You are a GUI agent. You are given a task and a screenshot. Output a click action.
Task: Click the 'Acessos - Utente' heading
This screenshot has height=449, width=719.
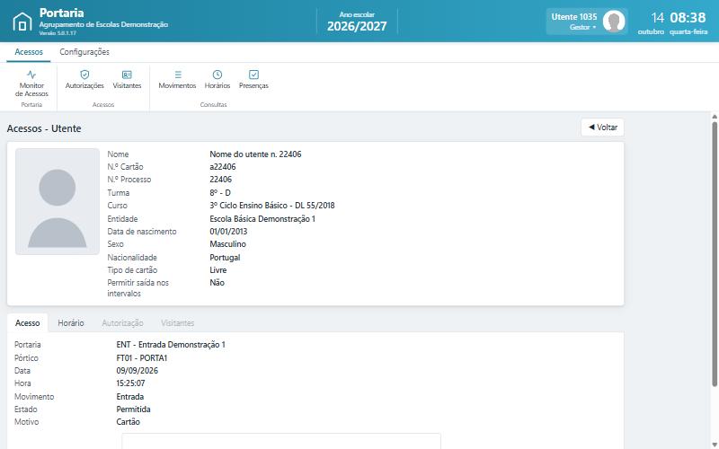[x=44, y=128]
